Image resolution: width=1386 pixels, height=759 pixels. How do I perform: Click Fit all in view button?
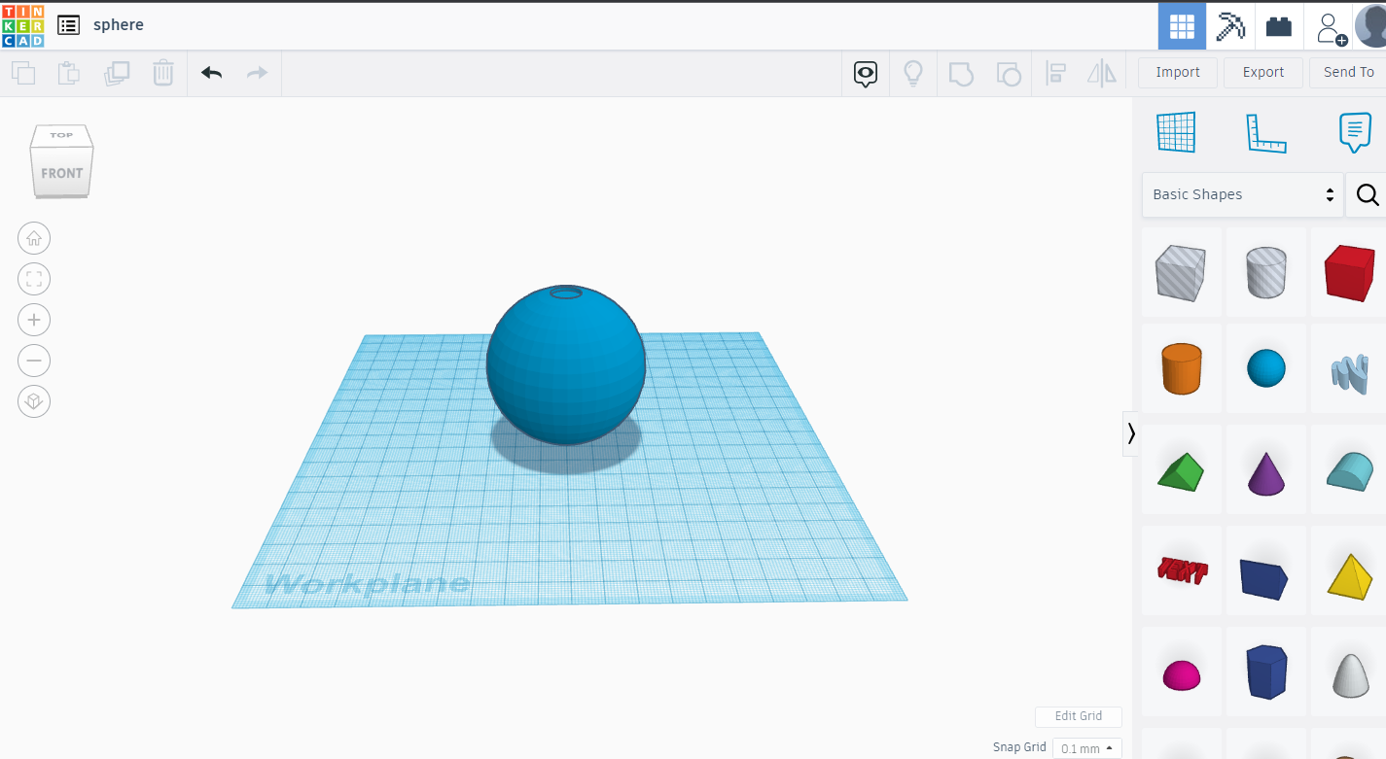tap(34, 280)
